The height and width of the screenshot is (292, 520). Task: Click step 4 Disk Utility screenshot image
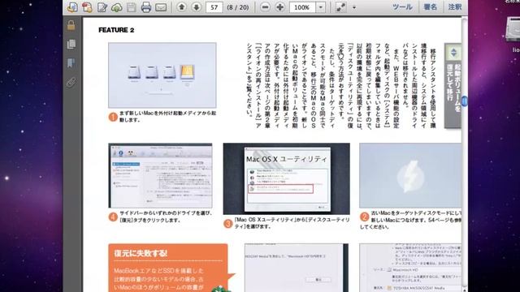coord(160,175)
